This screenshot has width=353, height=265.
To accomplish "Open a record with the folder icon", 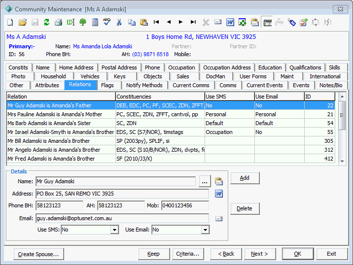I will pos(23,22).
